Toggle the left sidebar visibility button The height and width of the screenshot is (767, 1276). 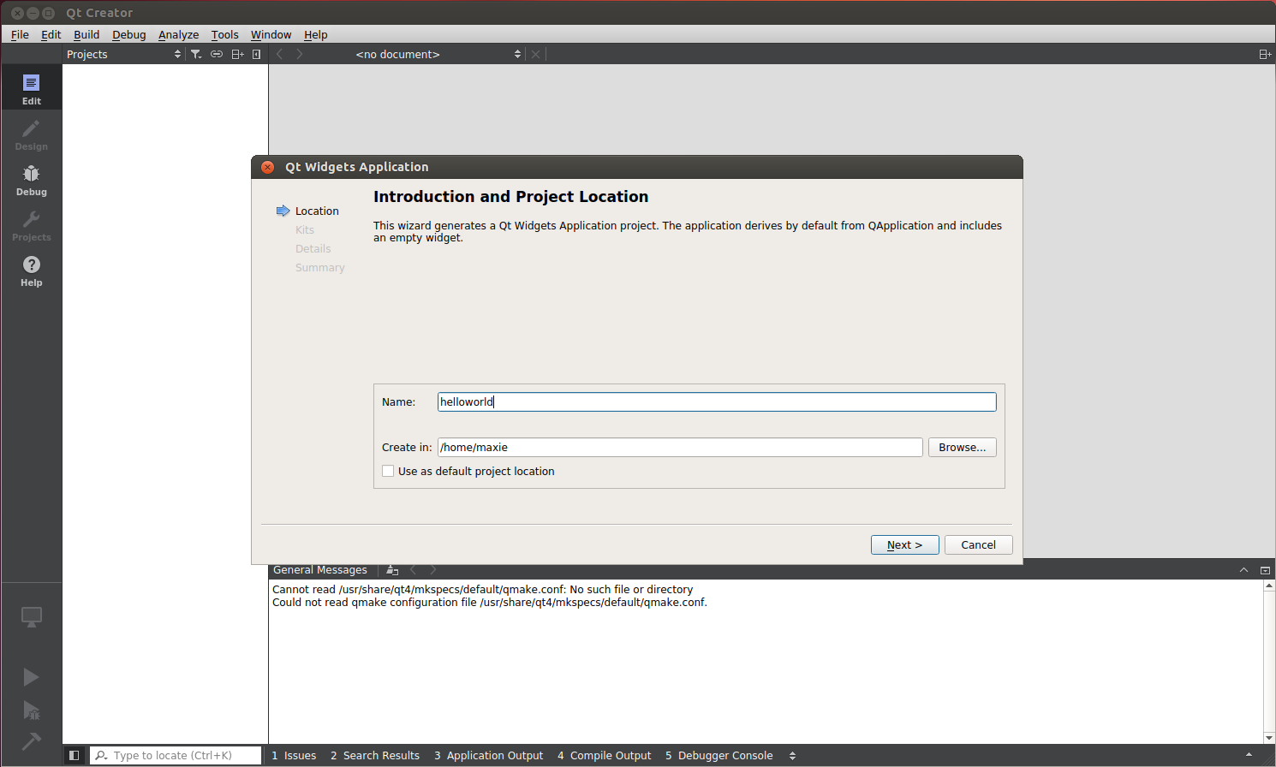(x=75, y=755)
